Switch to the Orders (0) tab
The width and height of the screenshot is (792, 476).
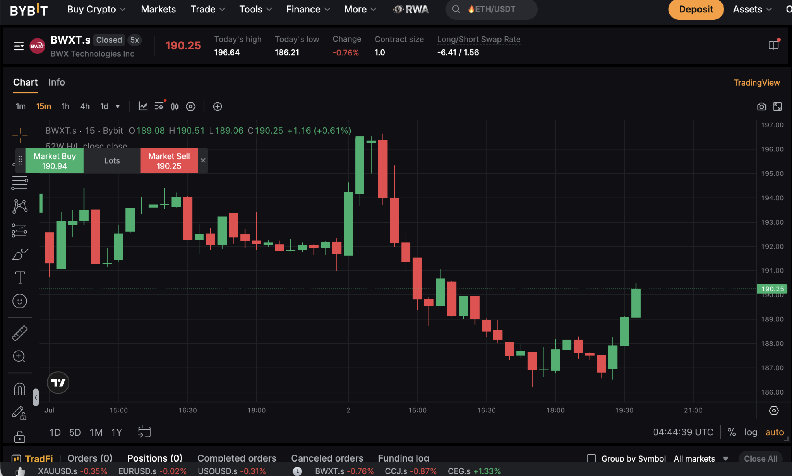point(90,458)
